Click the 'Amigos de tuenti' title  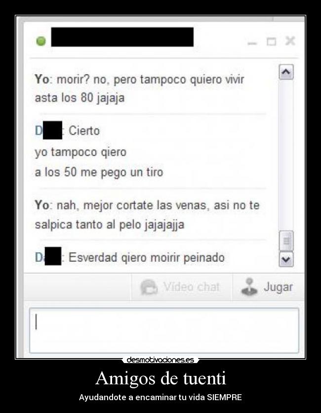click(160, 378)
